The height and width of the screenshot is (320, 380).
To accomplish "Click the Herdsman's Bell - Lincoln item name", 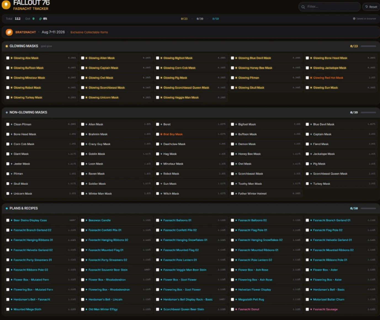I will tap(105, 300).
